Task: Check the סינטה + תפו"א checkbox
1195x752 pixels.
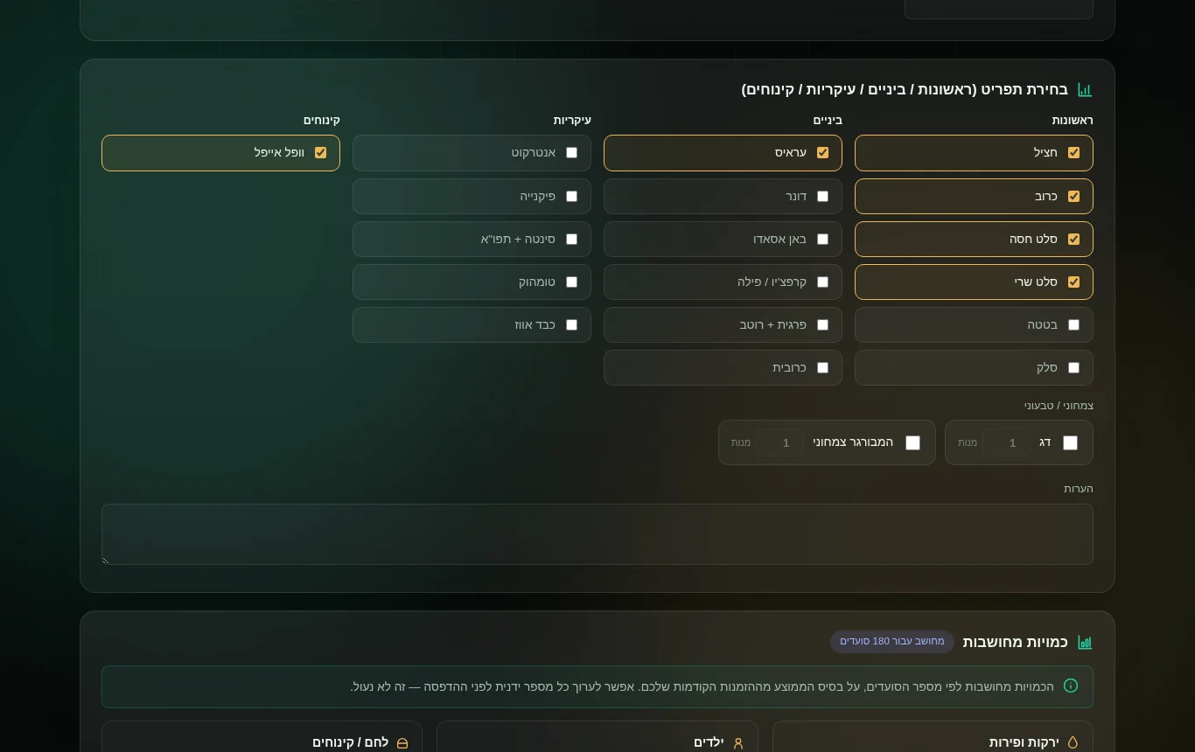Action: click(571, 240)
